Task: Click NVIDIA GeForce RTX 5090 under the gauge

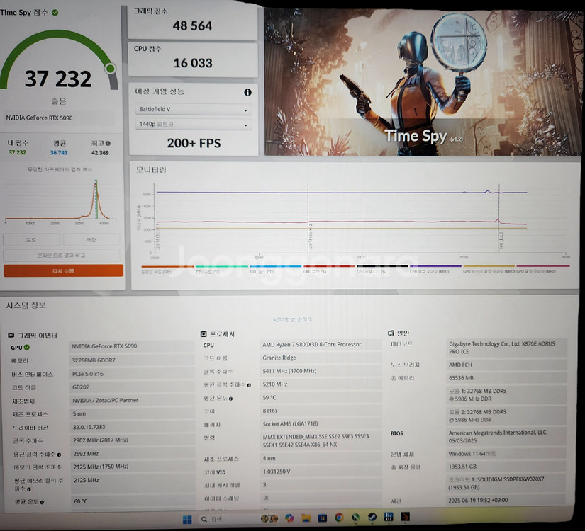Action: [x=39, y=118]
